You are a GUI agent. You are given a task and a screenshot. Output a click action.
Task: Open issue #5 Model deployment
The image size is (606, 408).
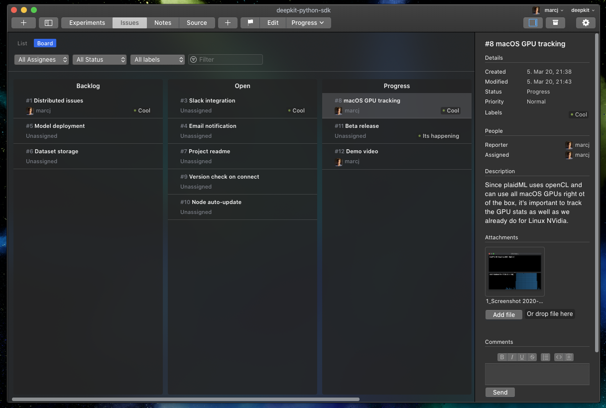click(x=88, y=131)
